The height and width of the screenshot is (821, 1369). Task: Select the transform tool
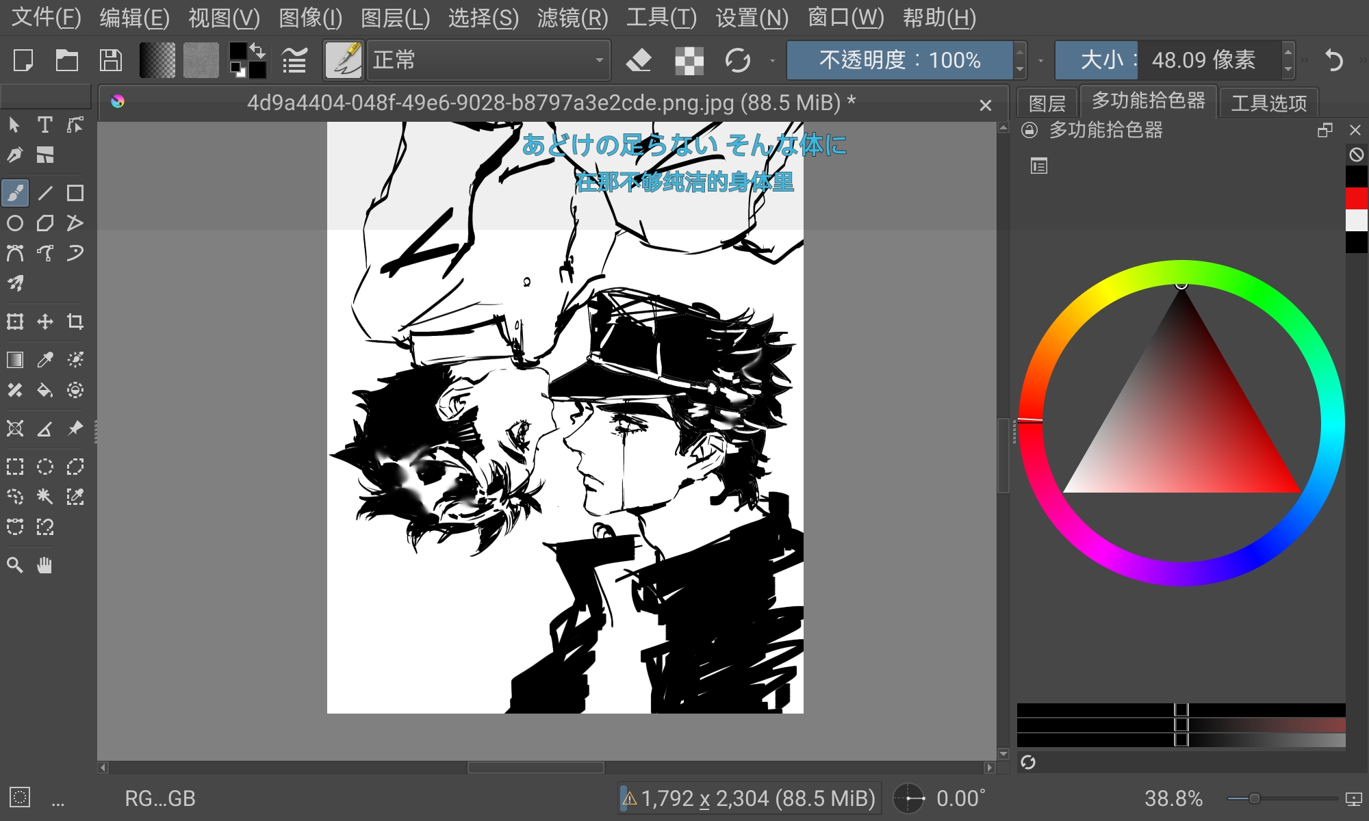click(14, 322)
